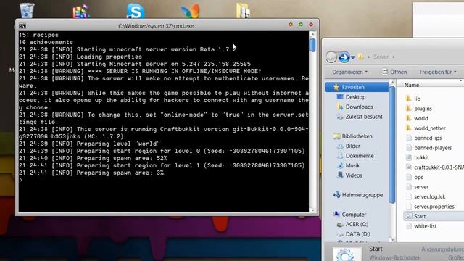Select the server.properties file
This screenshot has height=261, width=464.
[434, 206]
